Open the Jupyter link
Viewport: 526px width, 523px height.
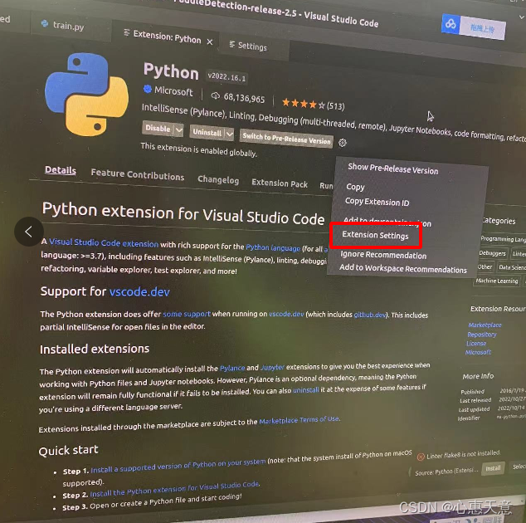(272, 367)
